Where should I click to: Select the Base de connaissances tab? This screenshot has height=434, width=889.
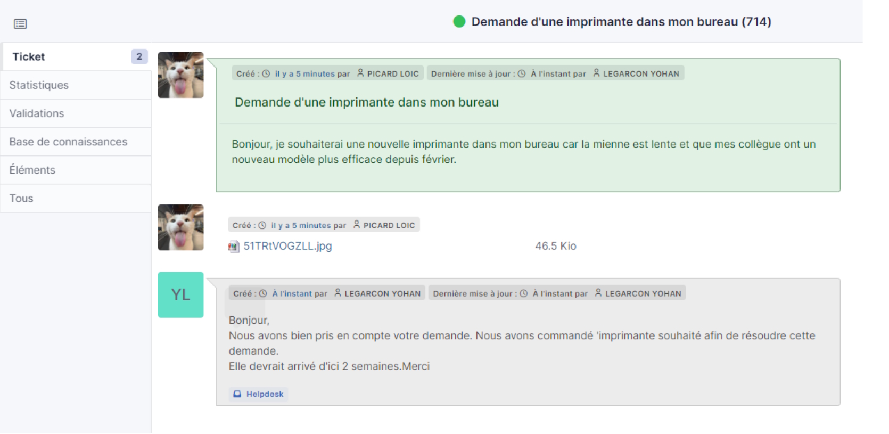click(68, 142)
